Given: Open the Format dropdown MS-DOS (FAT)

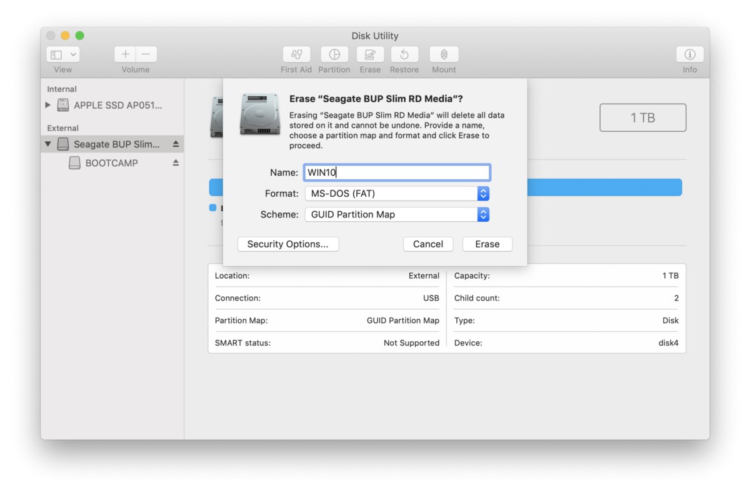Looking at the screenshot, I should coord(397,194).
